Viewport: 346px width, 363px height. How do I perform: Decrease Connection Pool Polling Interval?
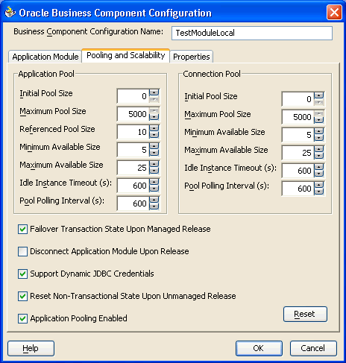point(319,192)
